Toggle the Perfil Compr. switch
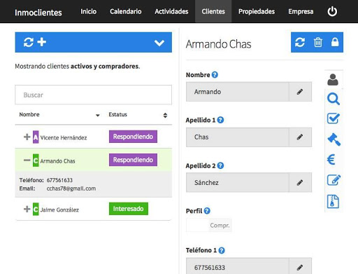The height and width of the screenshot is (274, 358). coord(209,225)
